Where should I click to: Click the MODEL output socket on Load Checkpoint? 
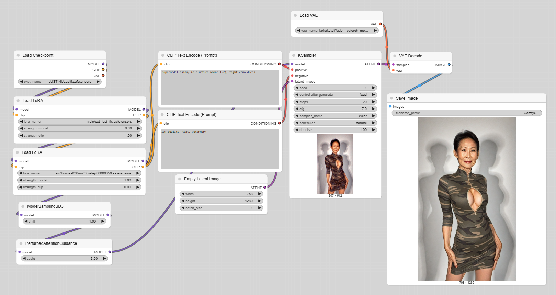tap(103, 64)
